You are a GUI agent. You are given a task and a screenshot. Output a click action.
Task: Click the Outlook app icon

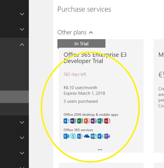(66, 121)
